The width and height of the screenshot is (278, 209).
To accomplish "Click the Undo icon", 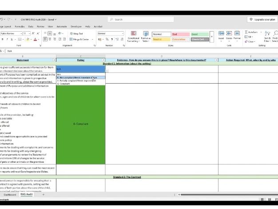I will tap(1, 20).
